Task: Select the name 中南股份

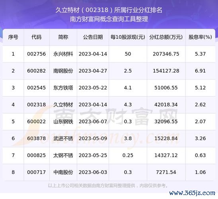Action: [63, 172]
